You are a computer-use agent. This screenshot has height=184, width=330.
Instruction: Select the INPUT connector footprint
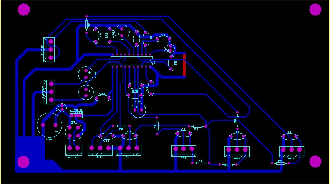pyautogui.click(x=49, y=50)
